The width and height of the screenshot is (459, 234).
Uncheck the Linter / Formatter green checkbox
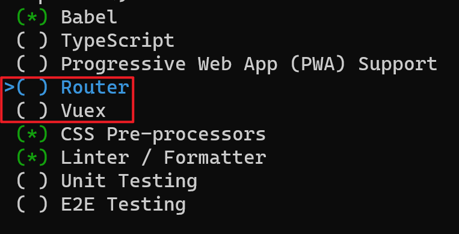[32, 158]
